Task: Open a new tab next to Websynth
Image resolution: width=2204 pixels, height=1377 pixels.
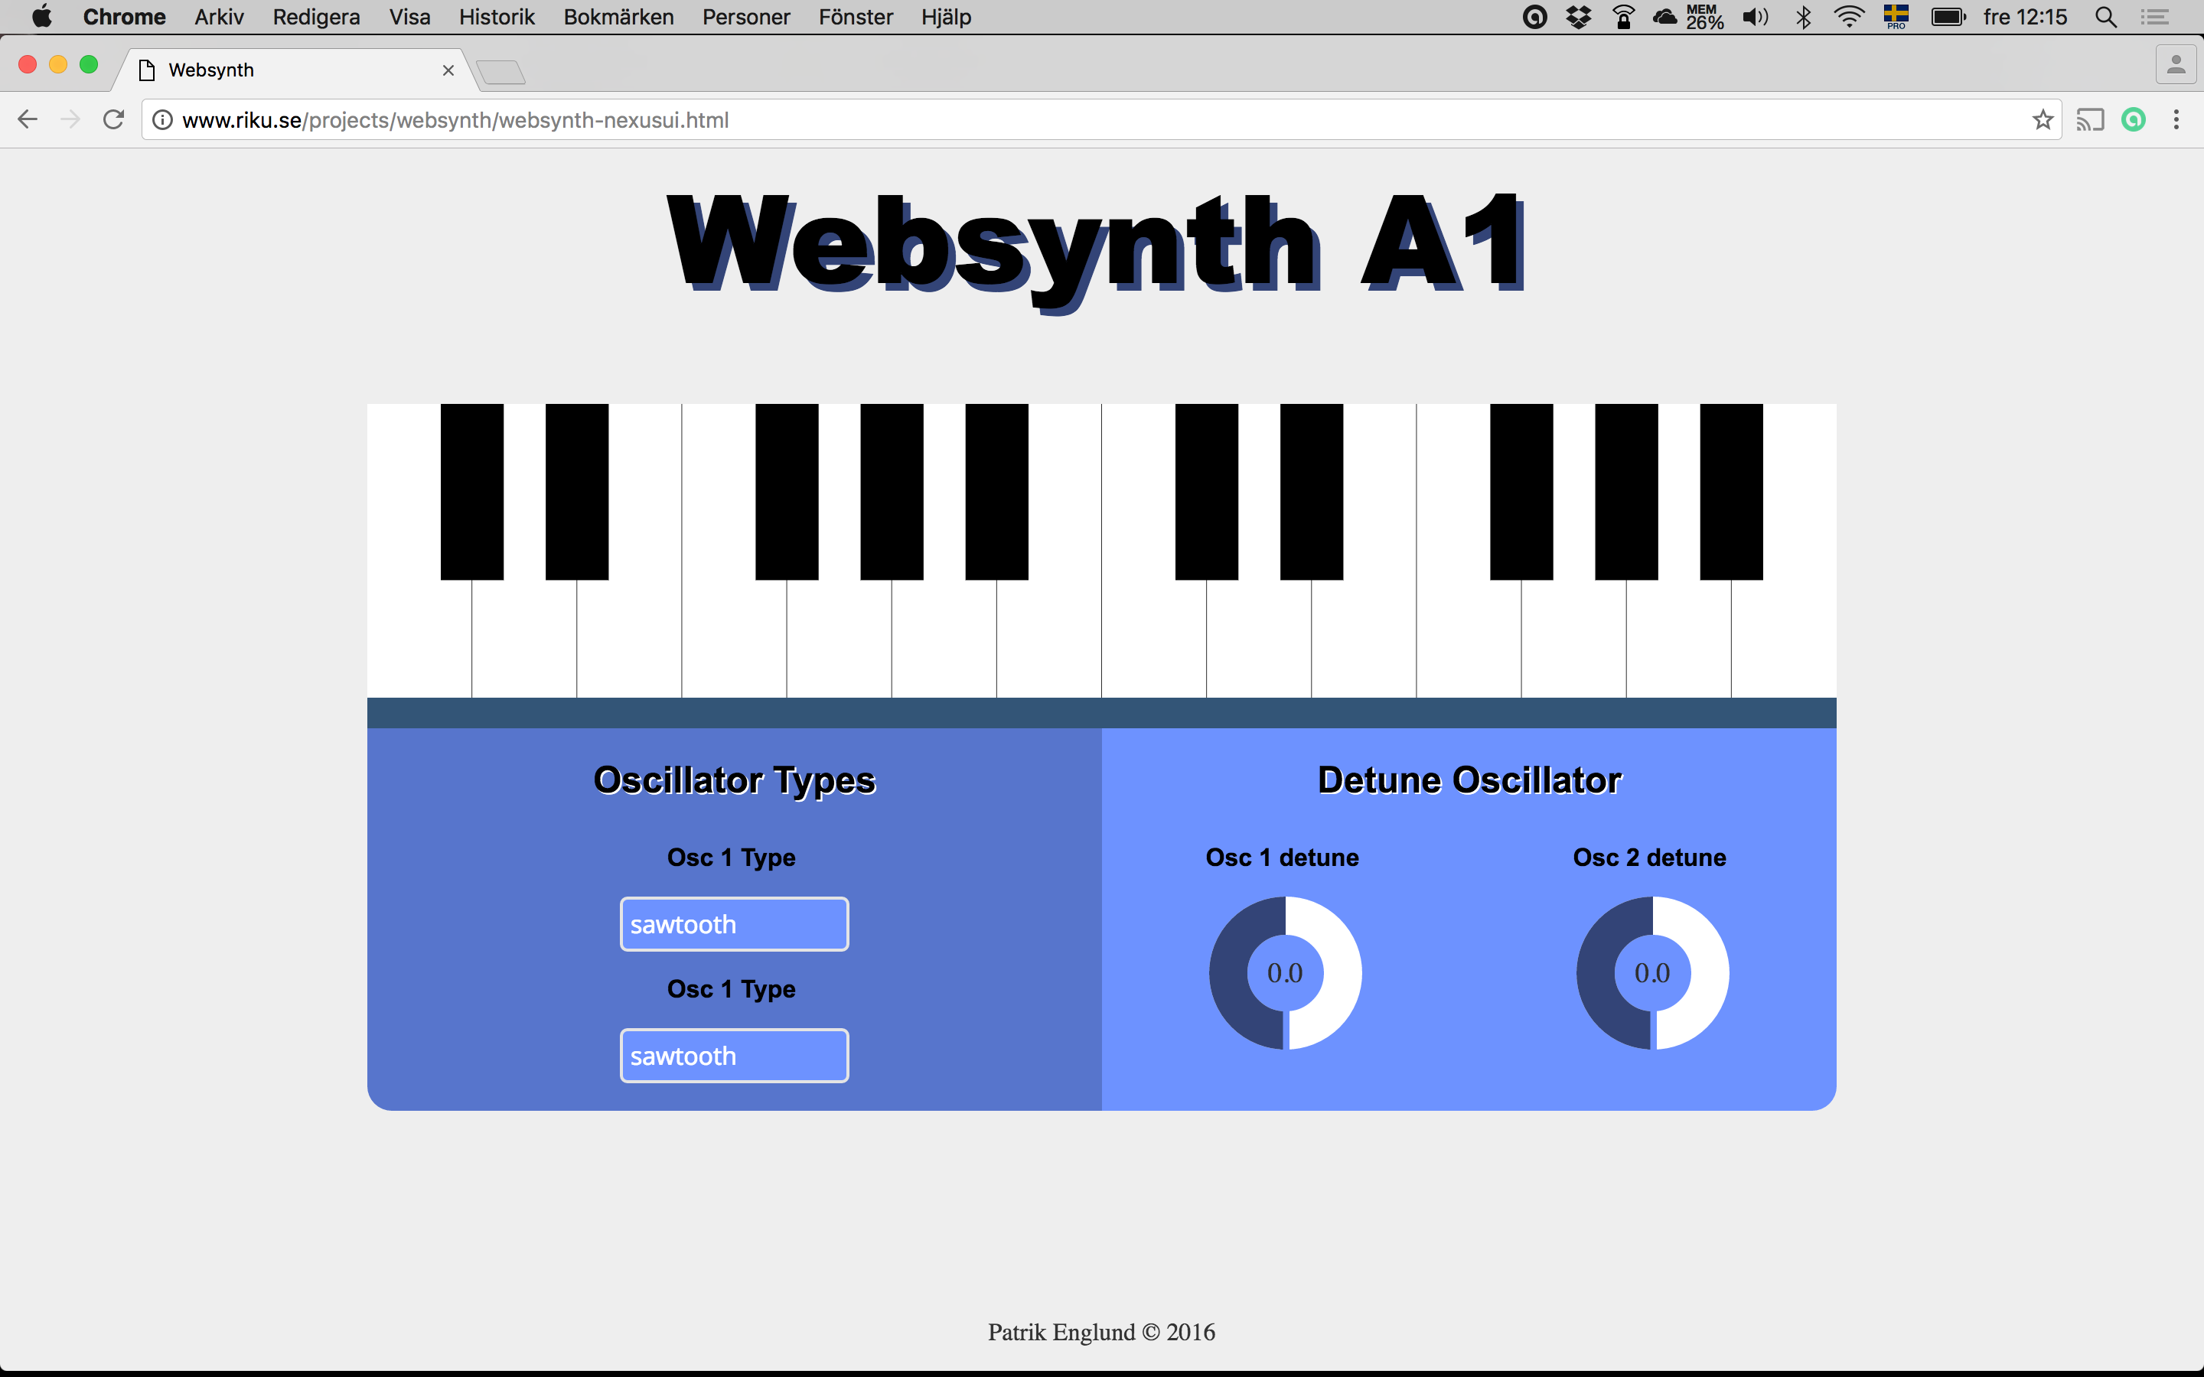Action: pos(500,71)
